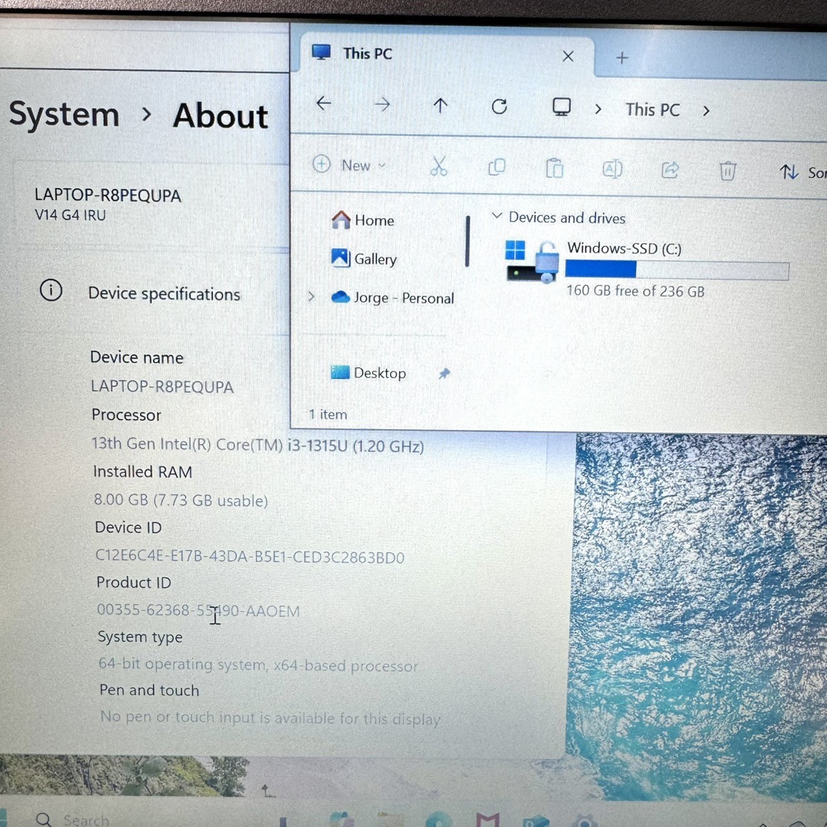Open Gallery in navigation pane
The width and height of the screenshot is (827, 827).
tap(364, 258)
